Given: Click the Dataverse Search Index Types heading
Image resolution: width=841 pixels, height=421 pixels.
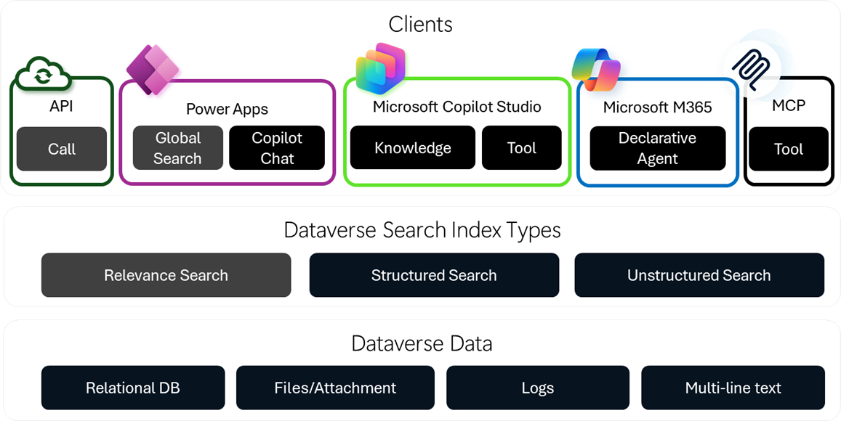Looking at the screenshot, I should pyautogui.click(x=422, y=230).
